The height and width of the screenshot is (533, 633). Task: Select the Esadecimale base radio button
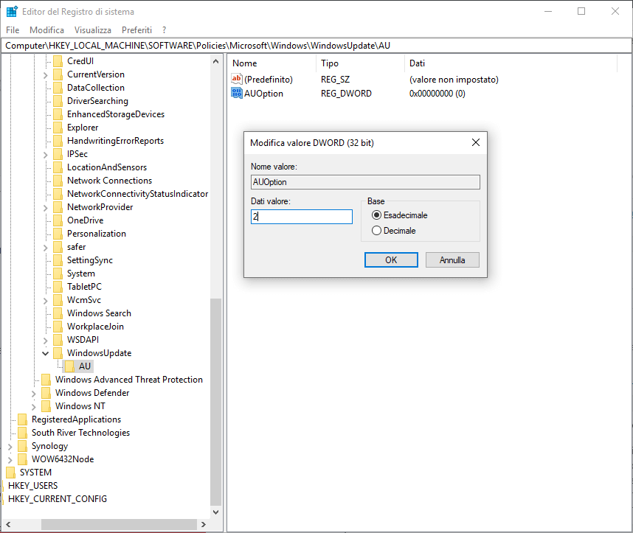point(376,215)
